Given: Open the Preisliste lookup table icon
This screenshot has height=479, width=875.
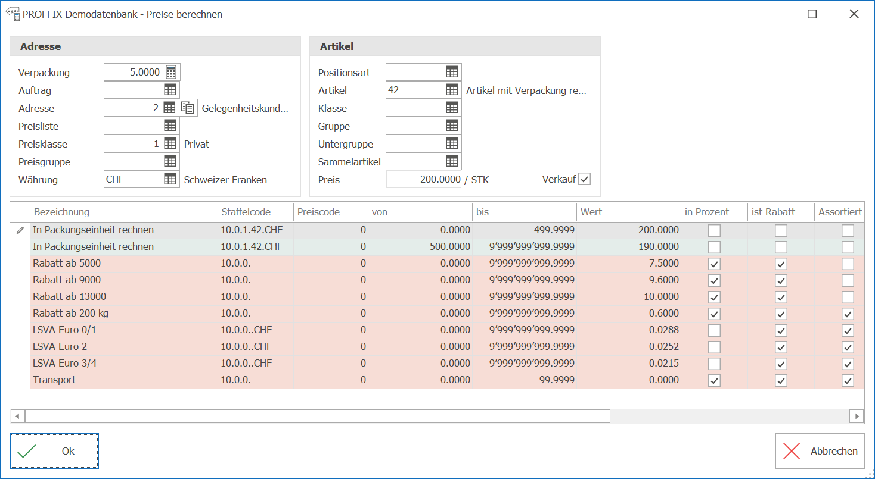Looking at the screenshot, I should 170,126.
